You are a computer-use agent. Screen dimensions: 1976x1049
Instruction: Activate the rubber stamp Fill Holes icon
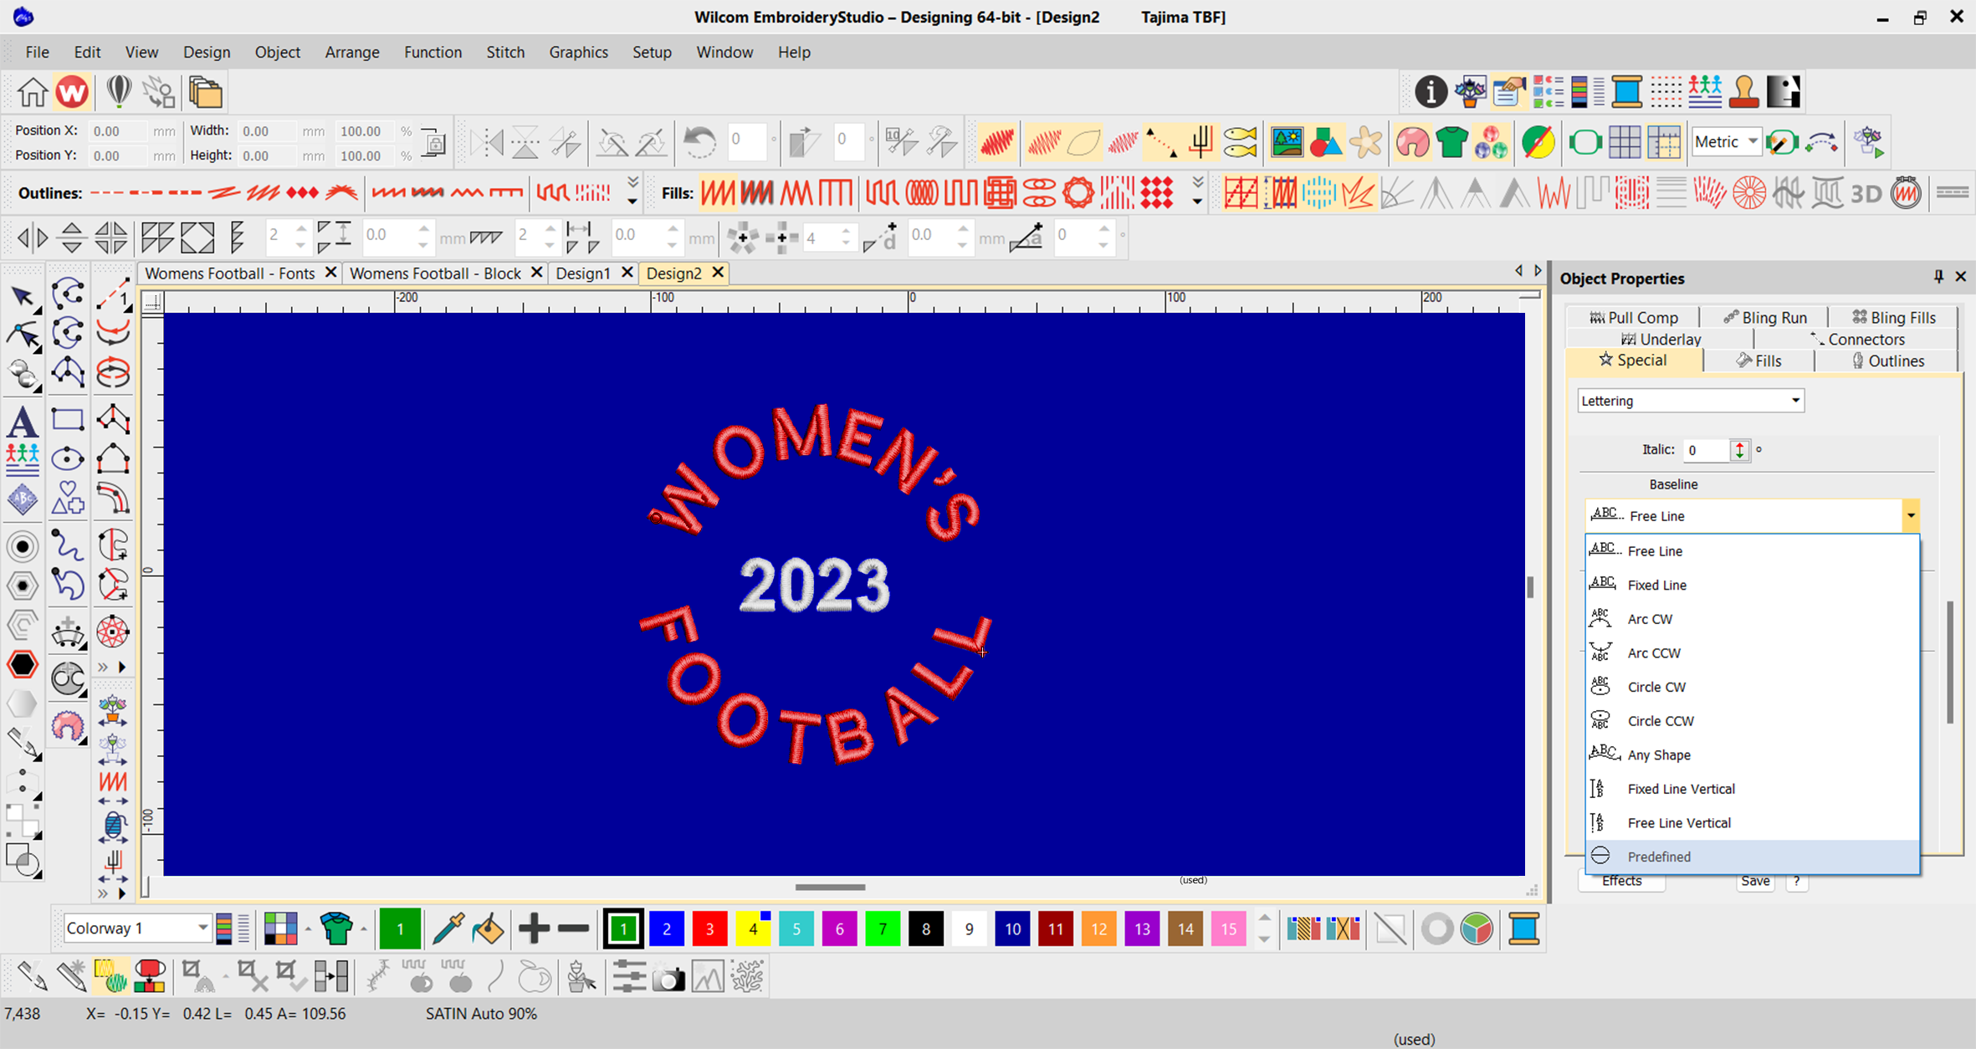click(1742, 92)
